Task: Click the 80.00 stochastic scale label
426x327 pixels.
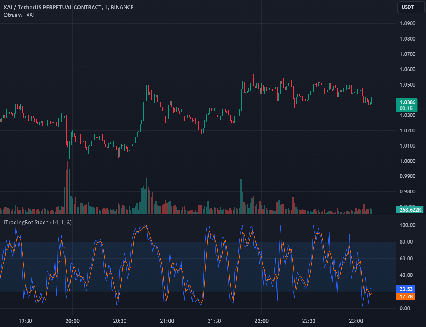Action: [x=406, y=242]
